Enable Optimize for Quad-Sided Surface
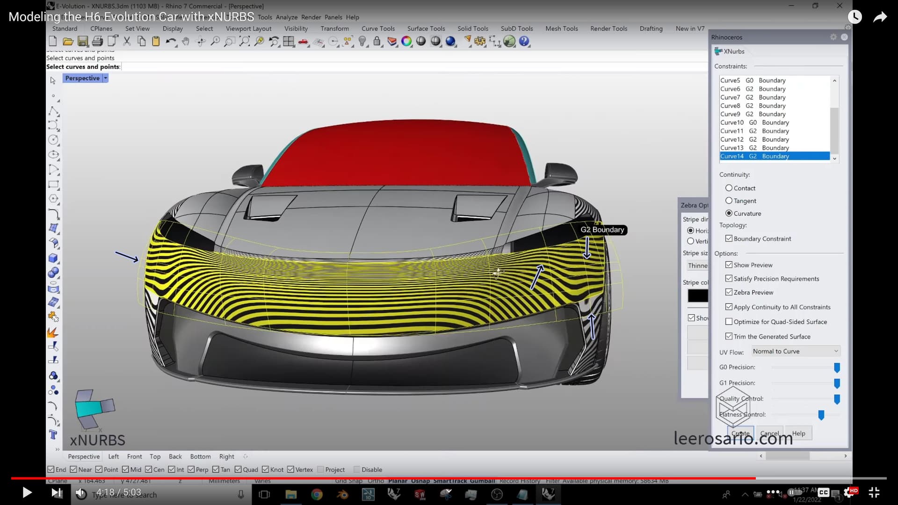 point(729,322)
